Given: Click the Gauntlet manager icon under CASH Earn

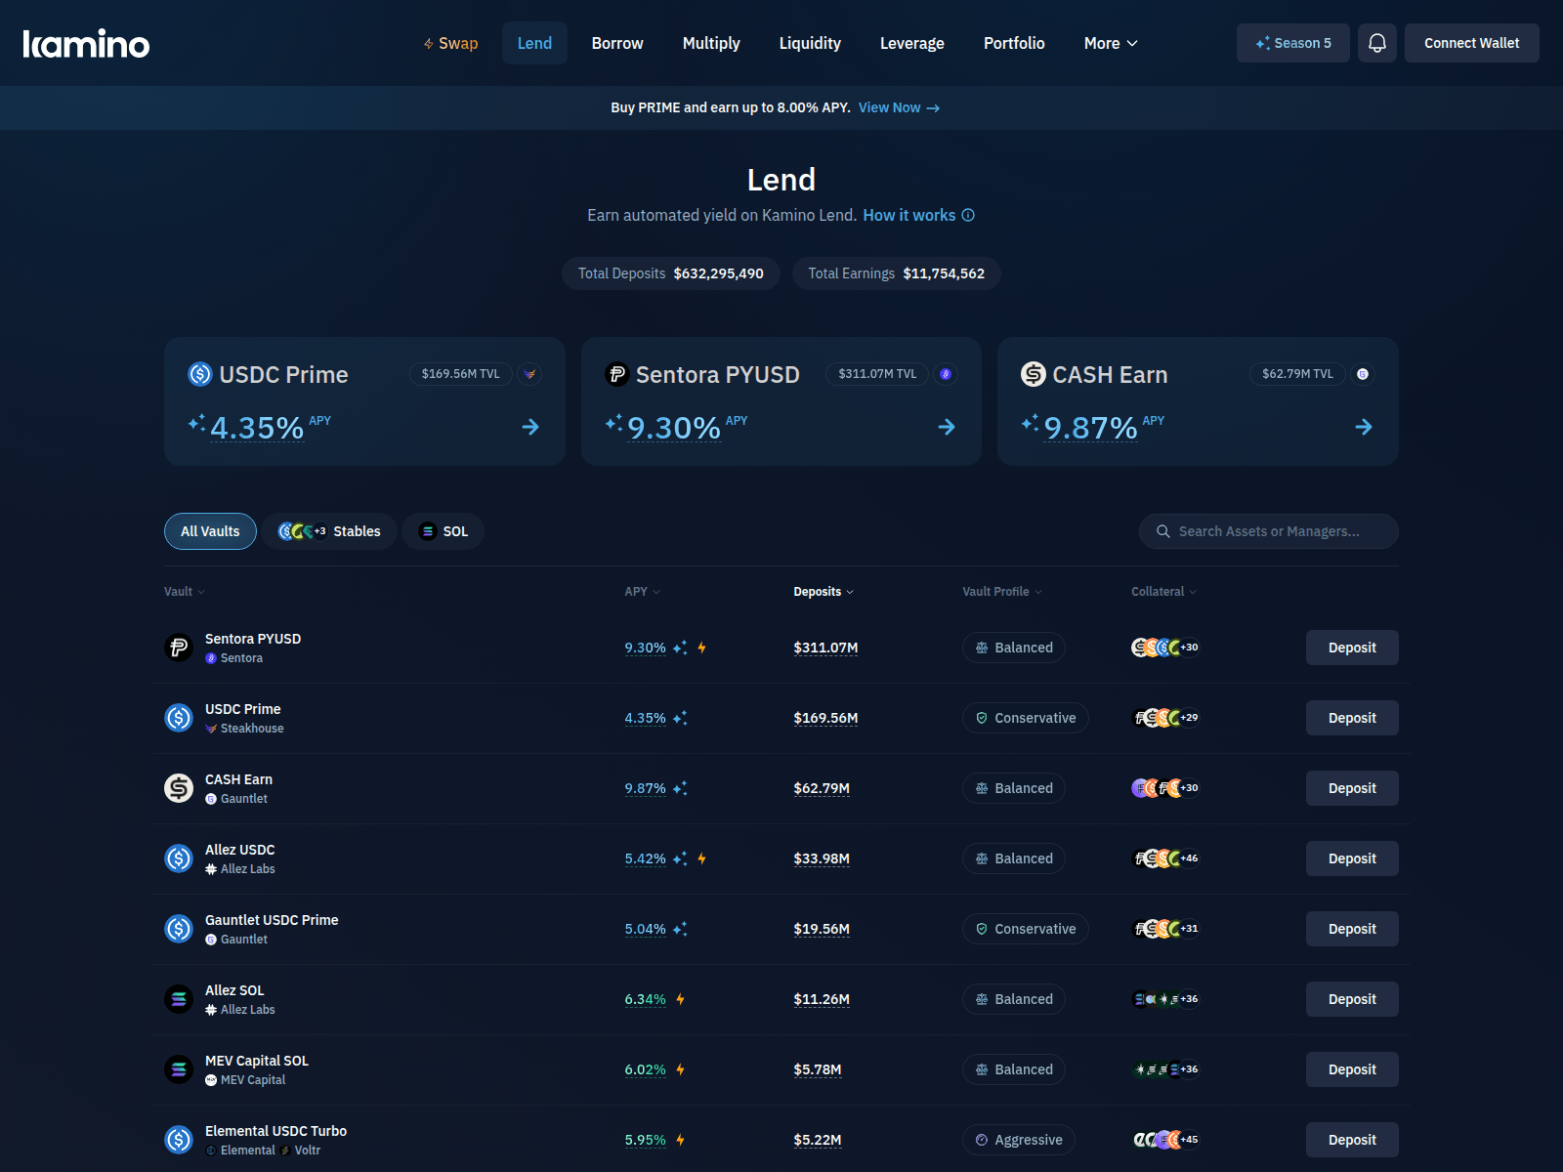Looking at the screenshot, I should pos(211,798).
